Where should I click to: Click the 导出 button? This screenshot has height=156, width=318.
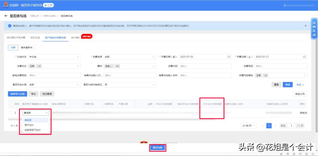[x=34, y=94]
